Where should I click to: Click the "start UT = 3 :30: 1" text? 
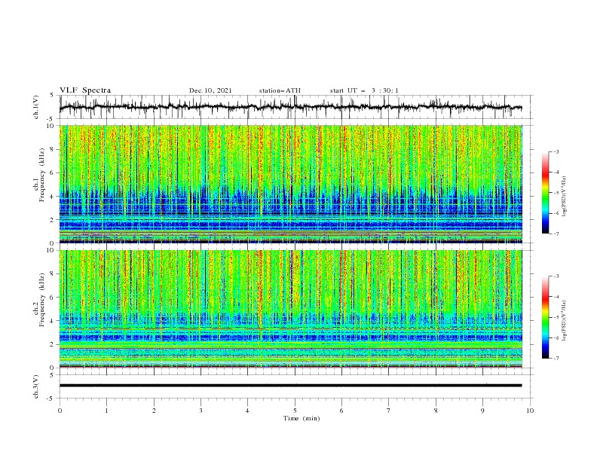(x=364, y=90)
